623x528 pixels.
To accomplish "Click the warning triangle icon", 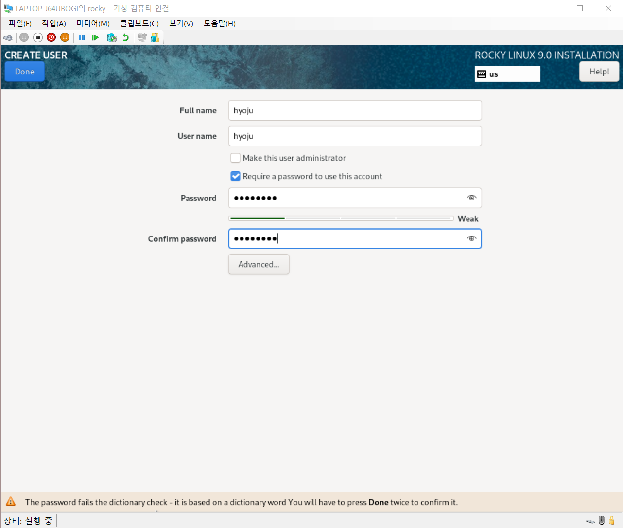I will click(11, 502).
